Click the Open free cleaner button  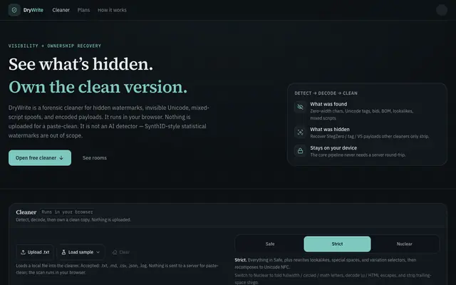40,158
